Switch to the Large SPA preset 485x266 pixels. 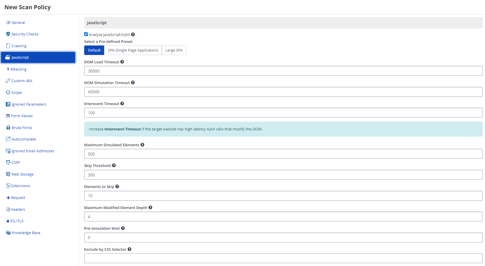(174, 50)
